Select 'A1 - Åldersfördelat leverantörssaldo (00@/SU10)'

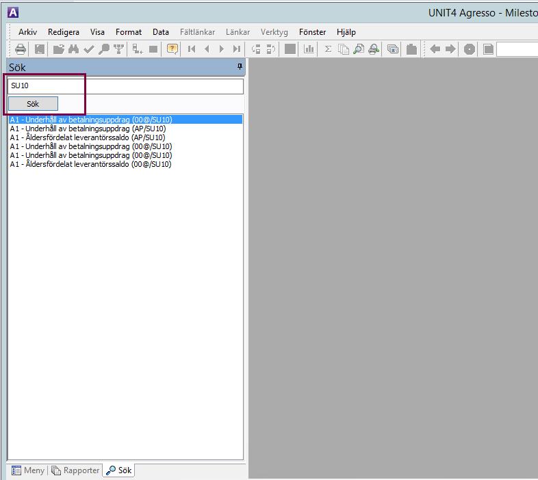(x=90, y=164)
